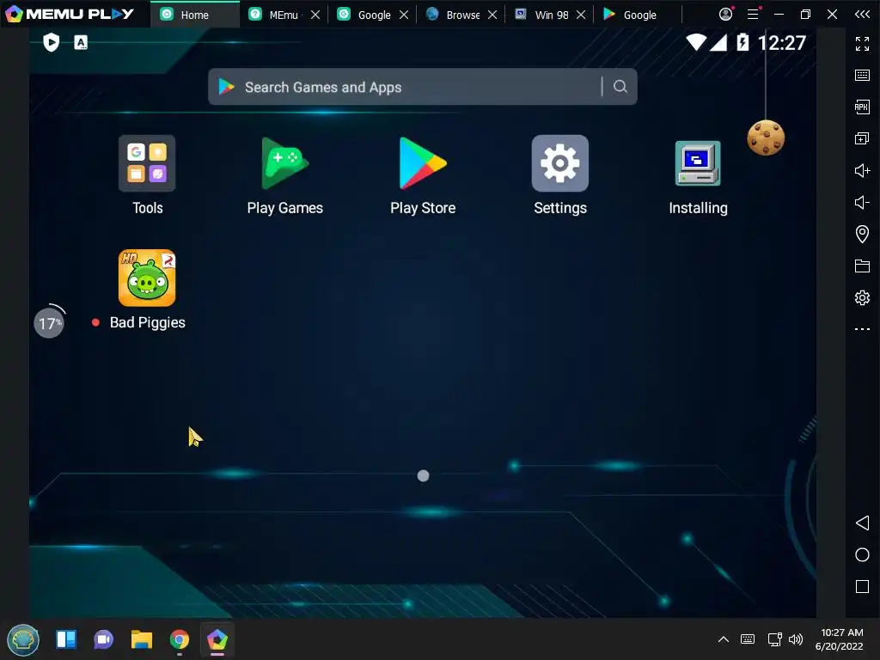Open Chat app from taskbar
The image size is (880, 660).
(103, 639)
